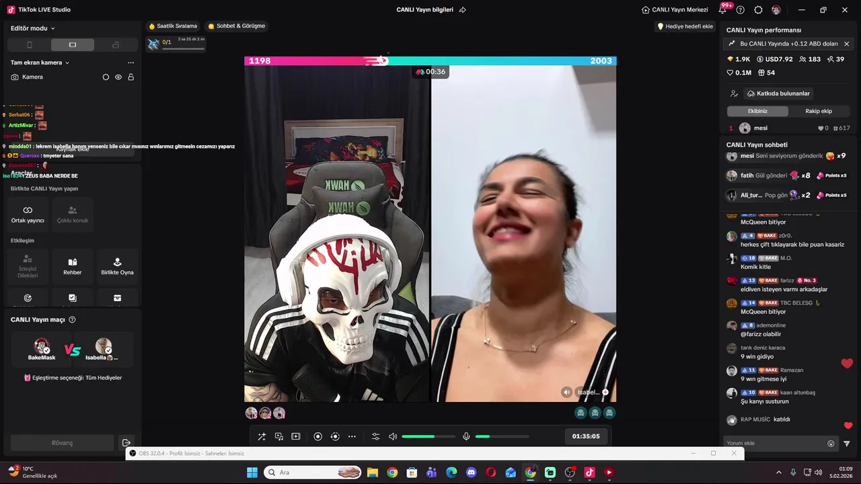Open the help question mark icon
The width and height of the screenshot is (861, 484).
tap(741, 10)
